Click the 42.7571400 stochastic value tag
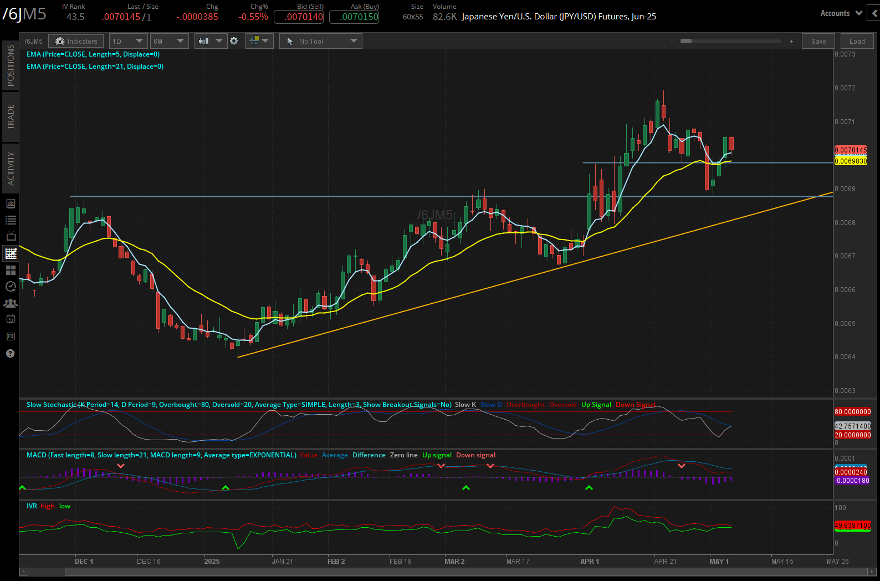This screenshot has height=581, width=880. [x=853, y=426]
